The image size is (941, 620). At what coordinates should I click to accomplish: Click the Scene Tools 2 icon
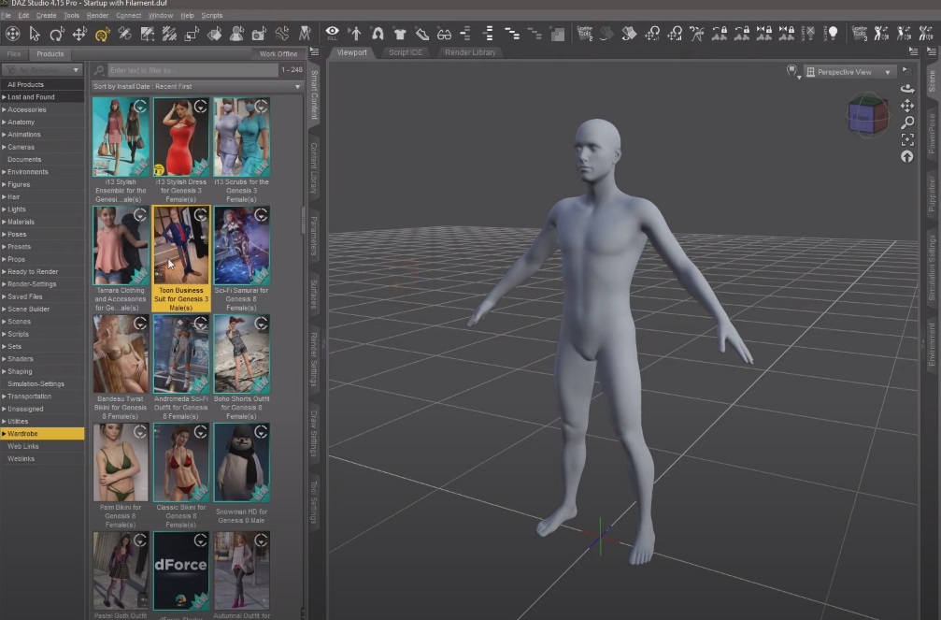point(585,33)
